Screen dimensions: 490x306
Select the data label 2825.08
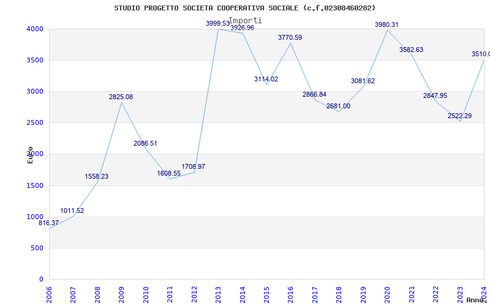click(121, 97)
